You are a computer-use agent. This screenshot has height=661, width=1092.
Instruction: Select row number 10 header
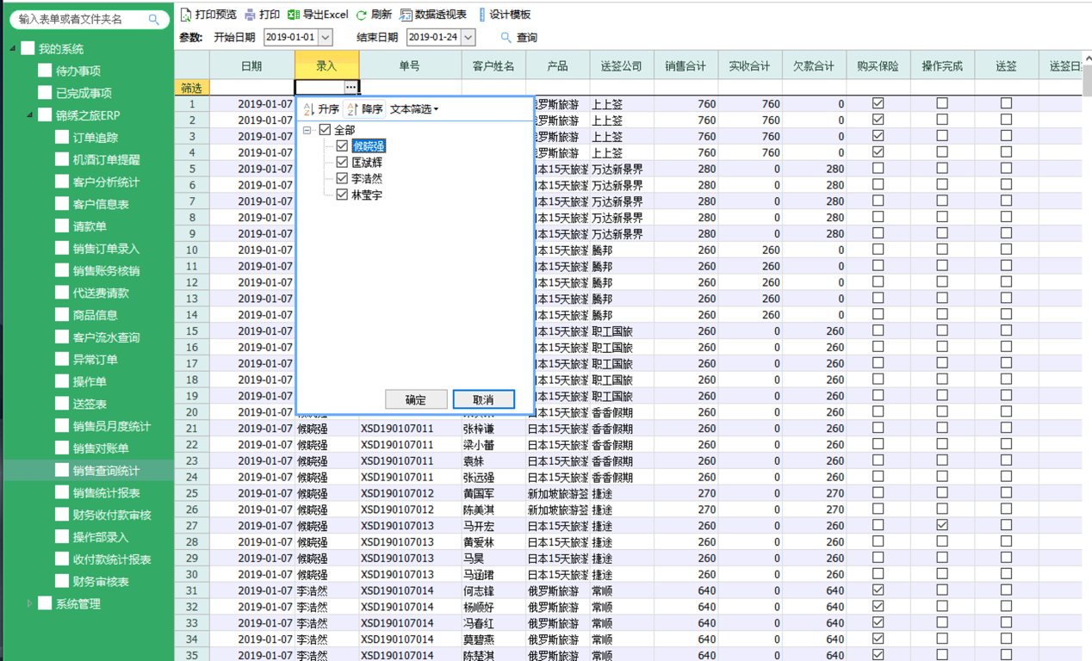(x=192, y=250)
